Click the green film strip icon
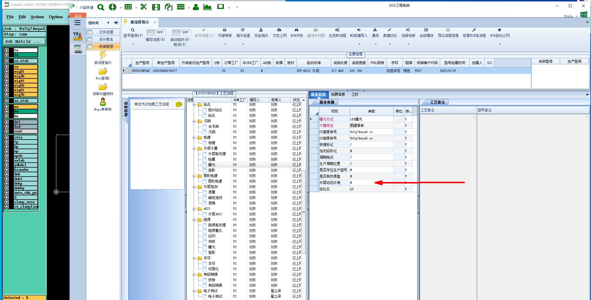Screen dimensions: 591x300 click(x=156, y=7)
